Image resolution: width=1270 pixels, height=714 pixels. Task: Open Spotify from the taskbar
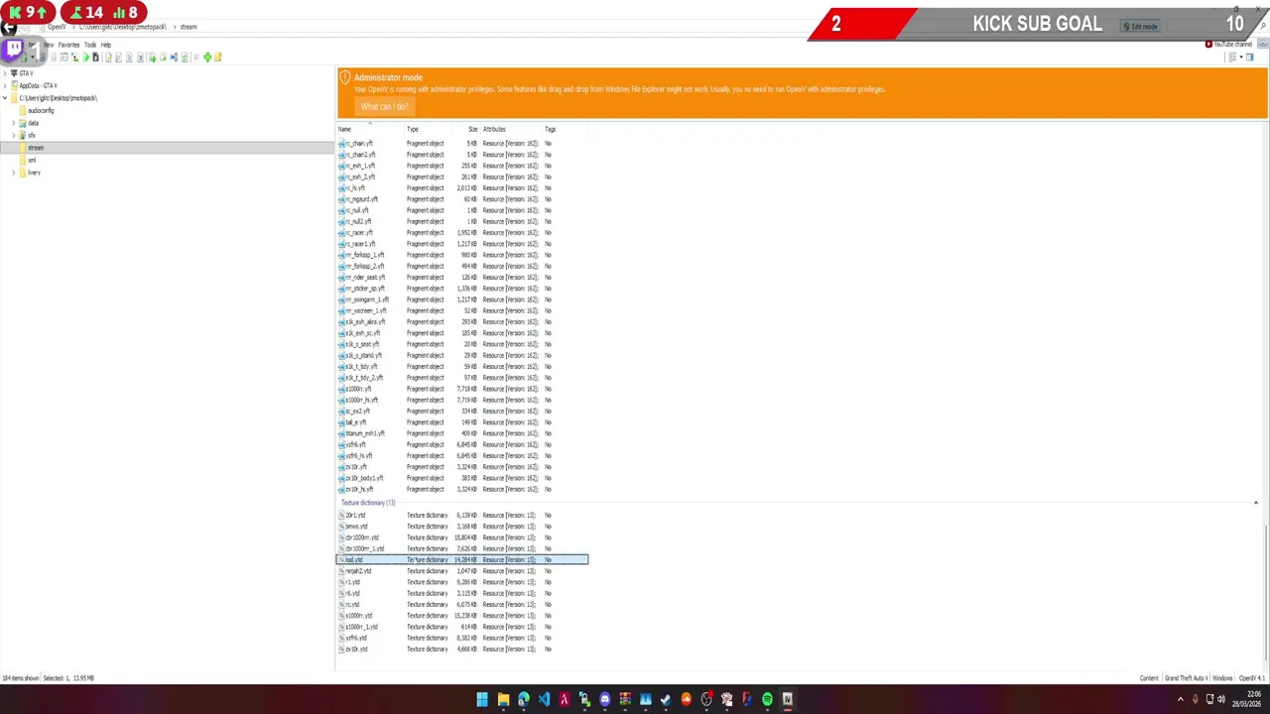(767, 700)
